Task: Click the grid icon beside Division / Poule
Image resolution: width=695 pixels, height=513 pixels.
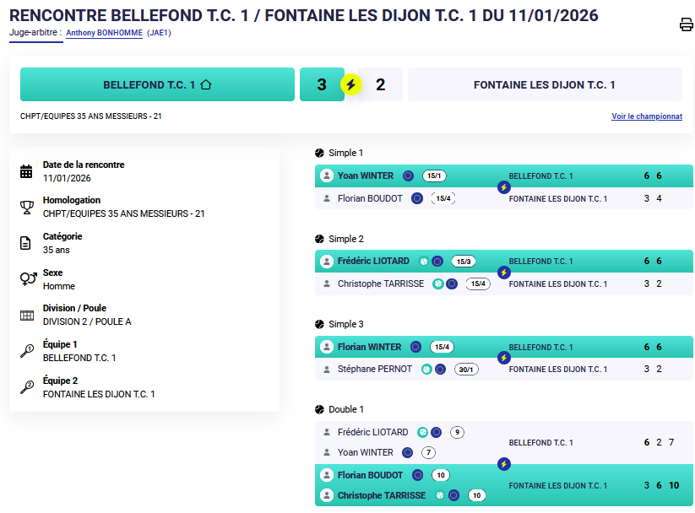Action: pos(27,316)
